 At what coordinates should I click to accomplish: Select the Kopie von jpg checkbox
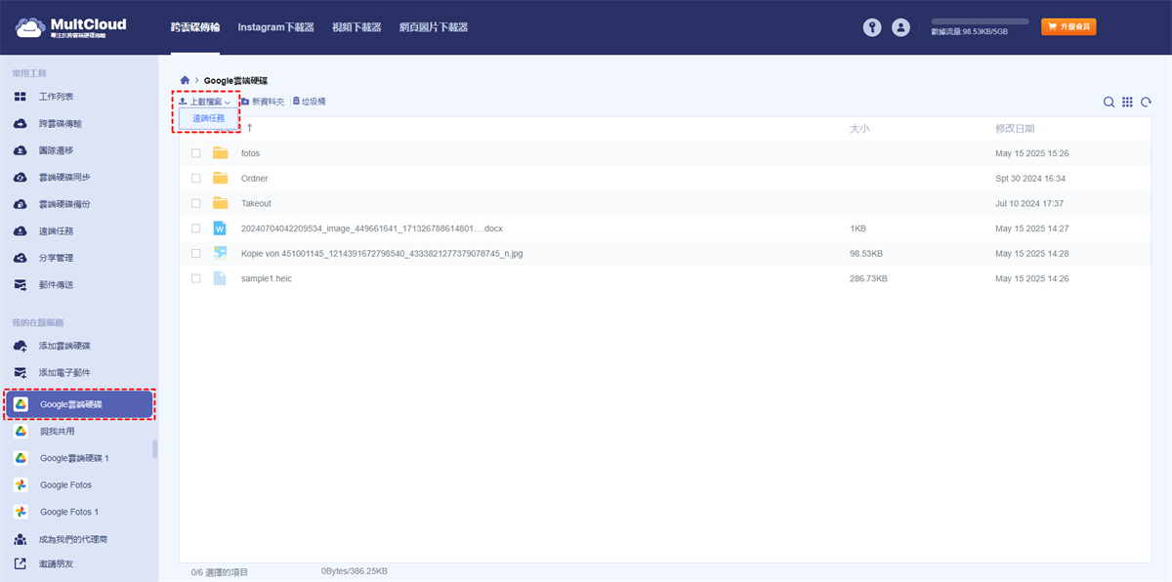pyautogui.click(x=196, y=253)
